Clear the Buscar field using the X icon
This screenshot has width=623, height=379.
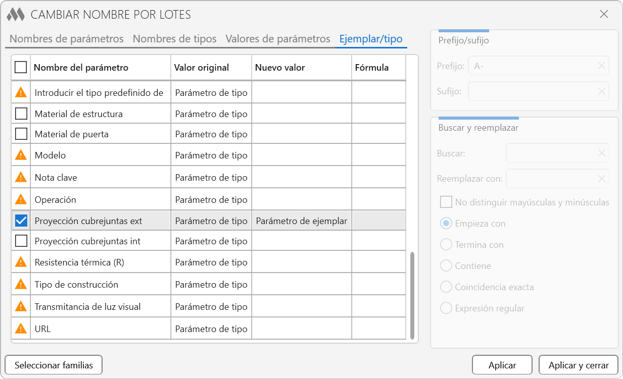601,153
